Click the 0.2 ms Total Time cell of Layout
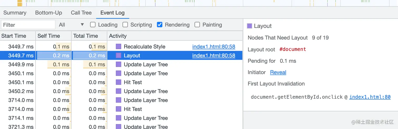Image resolution: width=398 pixels, height=129 pixels. pyautogui.click(x=89, y=55)
